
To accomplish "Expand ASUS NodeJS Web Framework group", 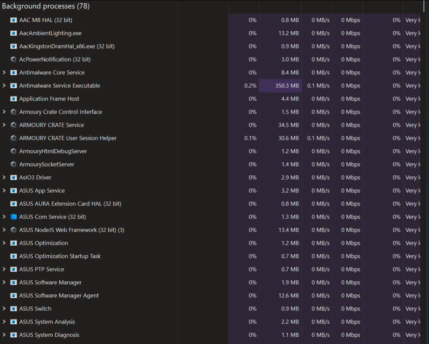I will [4, 230].
